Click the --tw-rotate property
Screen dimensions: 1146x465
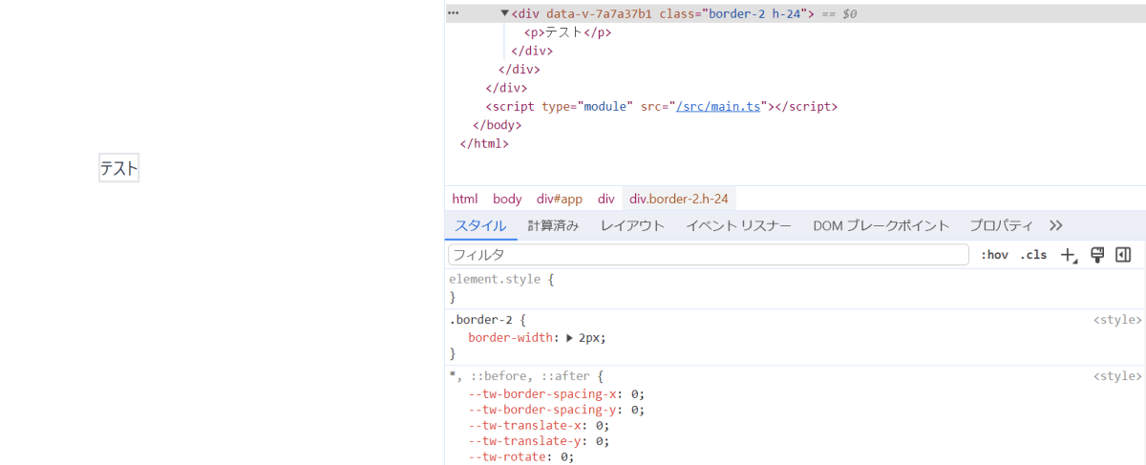point(507,457)
